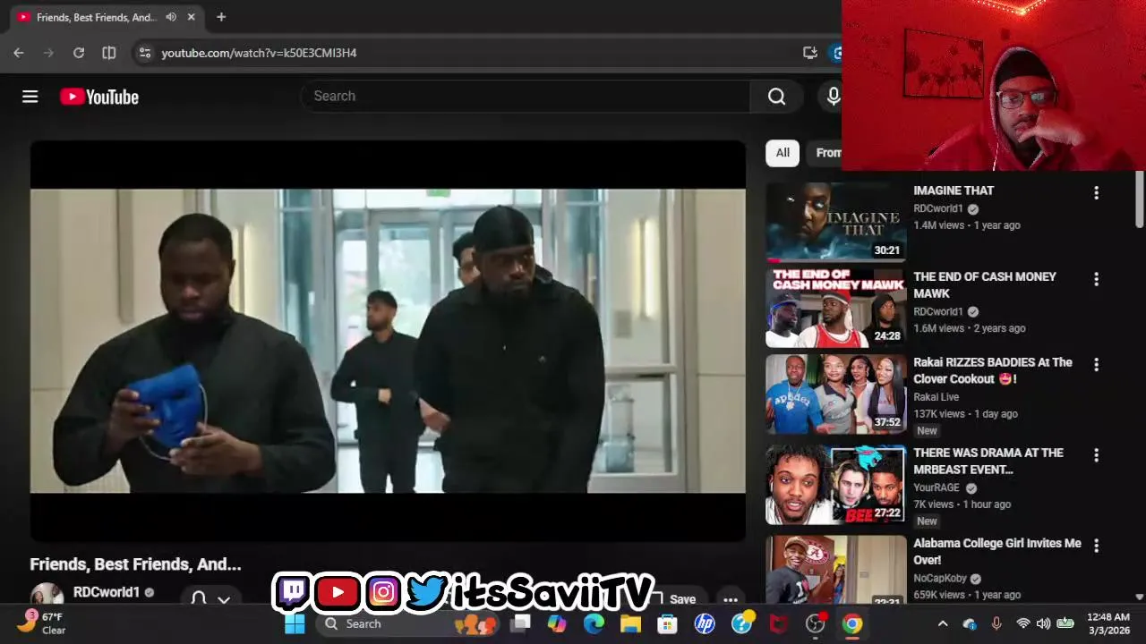Show hidden system tray icons chevron

942,623
